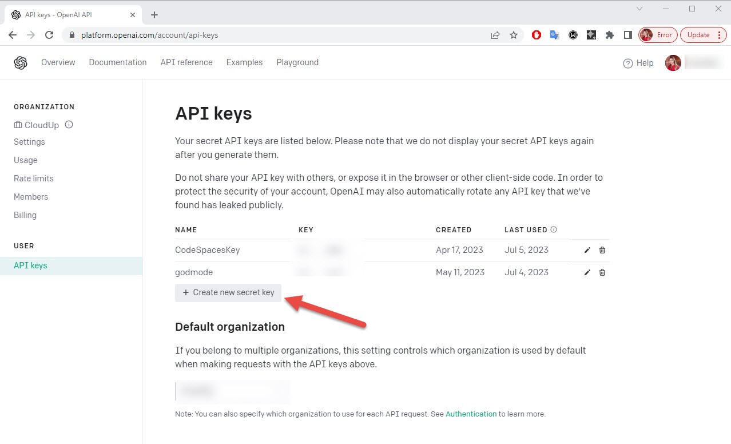Image resolution: width=731 pixels, height=444 pixels.
Task: Click the OpenAI logo in header
Action: (21, 63)
